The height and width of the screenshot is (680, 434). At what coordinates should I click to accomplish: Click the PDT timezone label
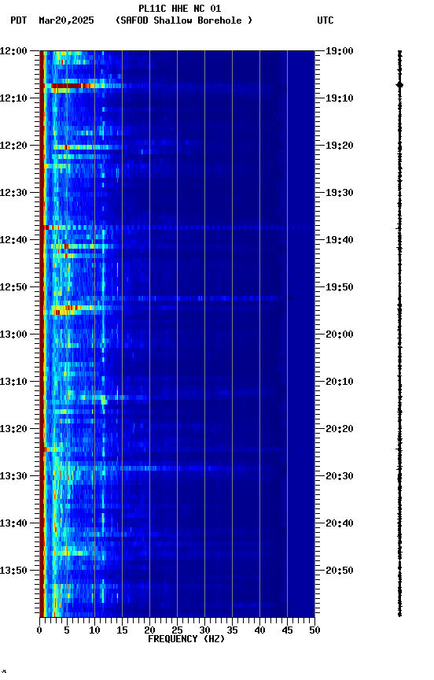pyautogui.click(x=19, y=20)
